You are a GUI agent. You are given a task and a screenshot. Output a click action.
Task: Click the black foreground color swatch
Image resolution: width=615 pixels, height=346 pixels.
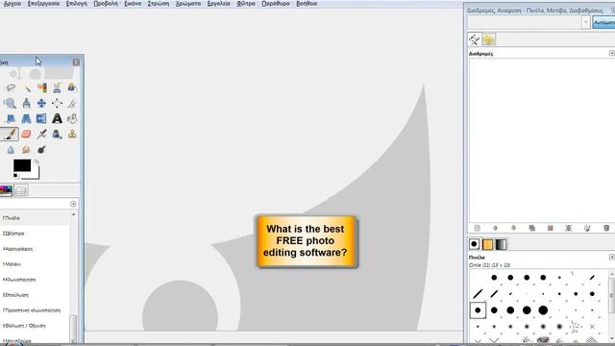pos(22,165)
